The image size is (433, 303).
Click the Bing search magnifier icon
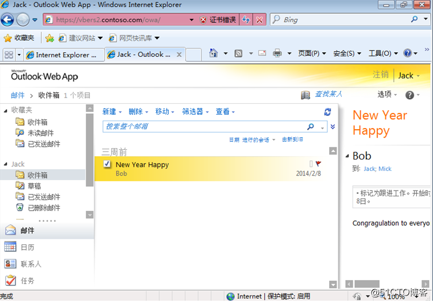tap(414, 19)
